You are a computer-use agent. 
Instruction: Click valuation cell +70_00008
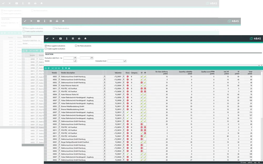(118, 97)
